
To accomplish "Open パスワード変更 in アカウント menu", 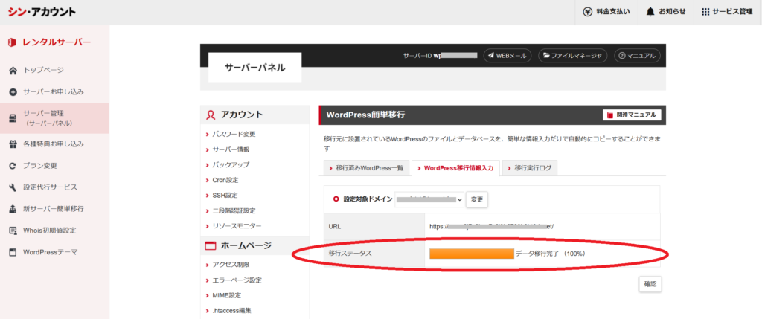I will pos(234,135).
